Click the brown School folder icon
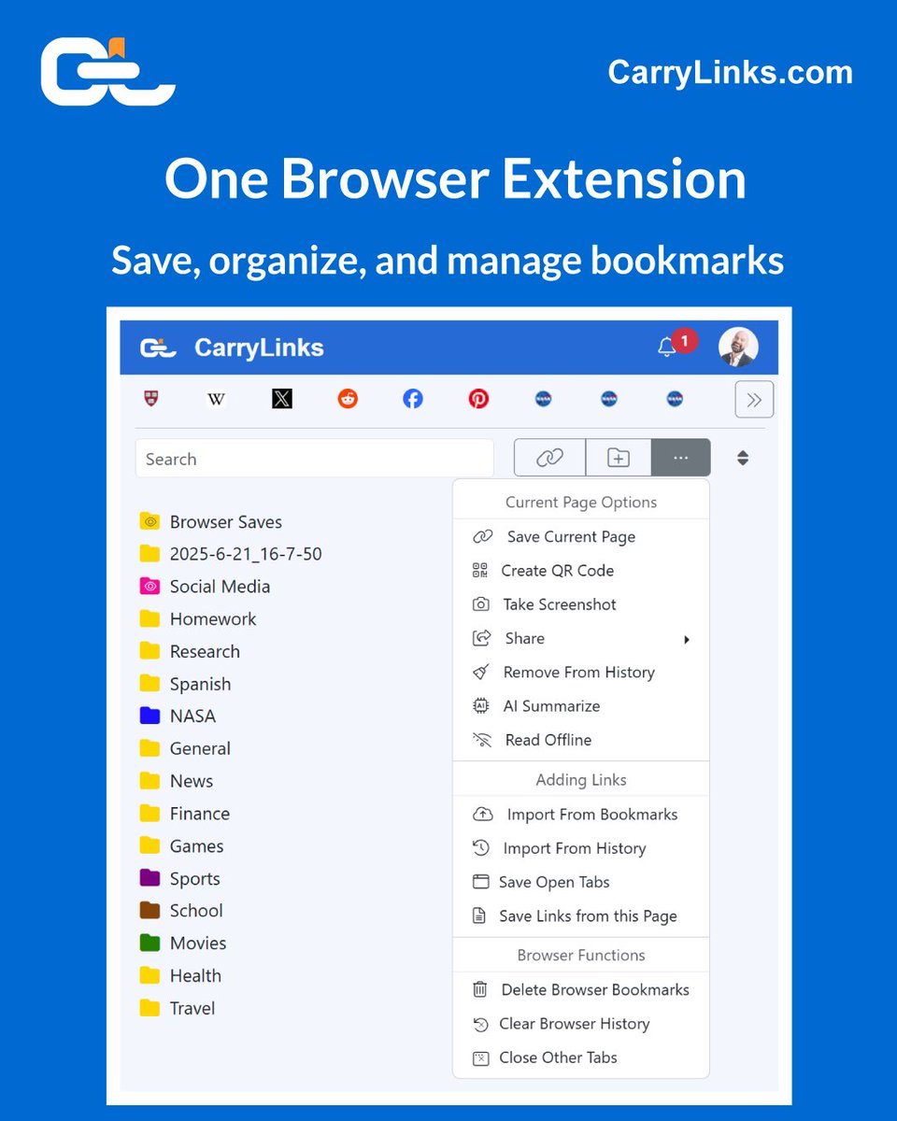The image size is (897, 1121). click(x=149, y=910)
